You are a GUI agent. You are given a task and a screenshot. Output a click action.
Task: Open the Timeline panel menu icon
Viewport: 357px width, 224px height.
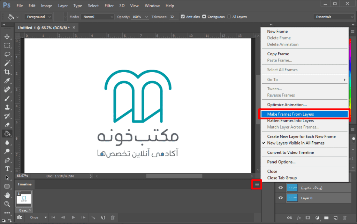point(257,184)
